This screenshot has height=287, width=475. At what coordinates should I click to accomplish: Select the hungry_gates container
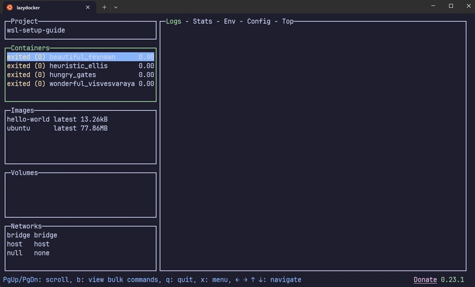click(81, 74)
